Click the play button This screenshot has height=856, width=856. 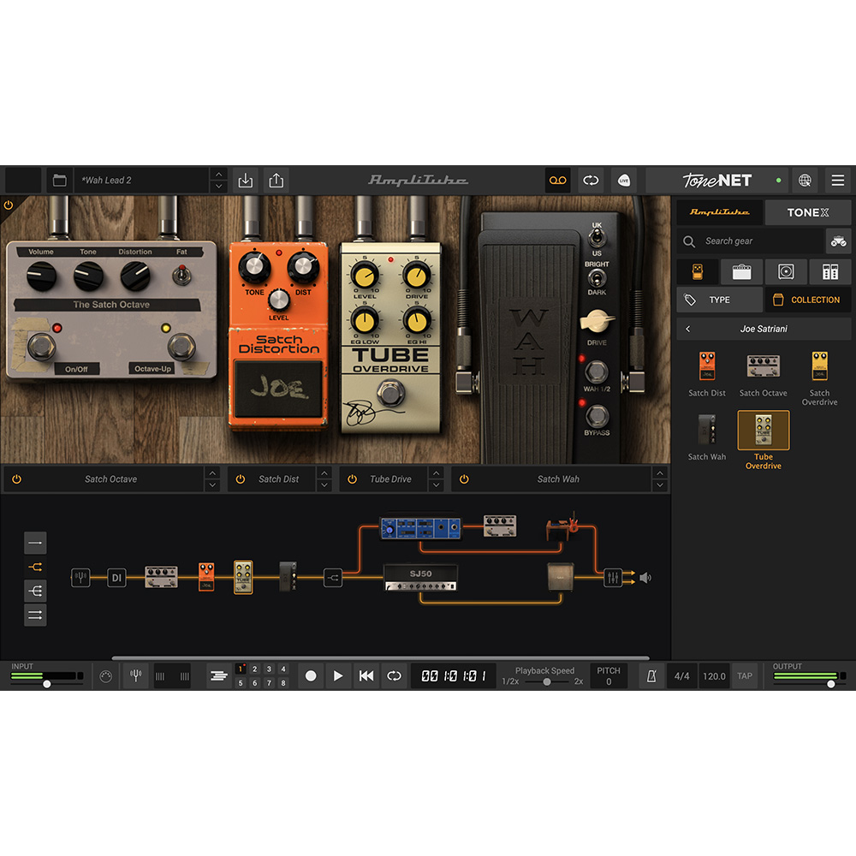(x=338, y=676)
